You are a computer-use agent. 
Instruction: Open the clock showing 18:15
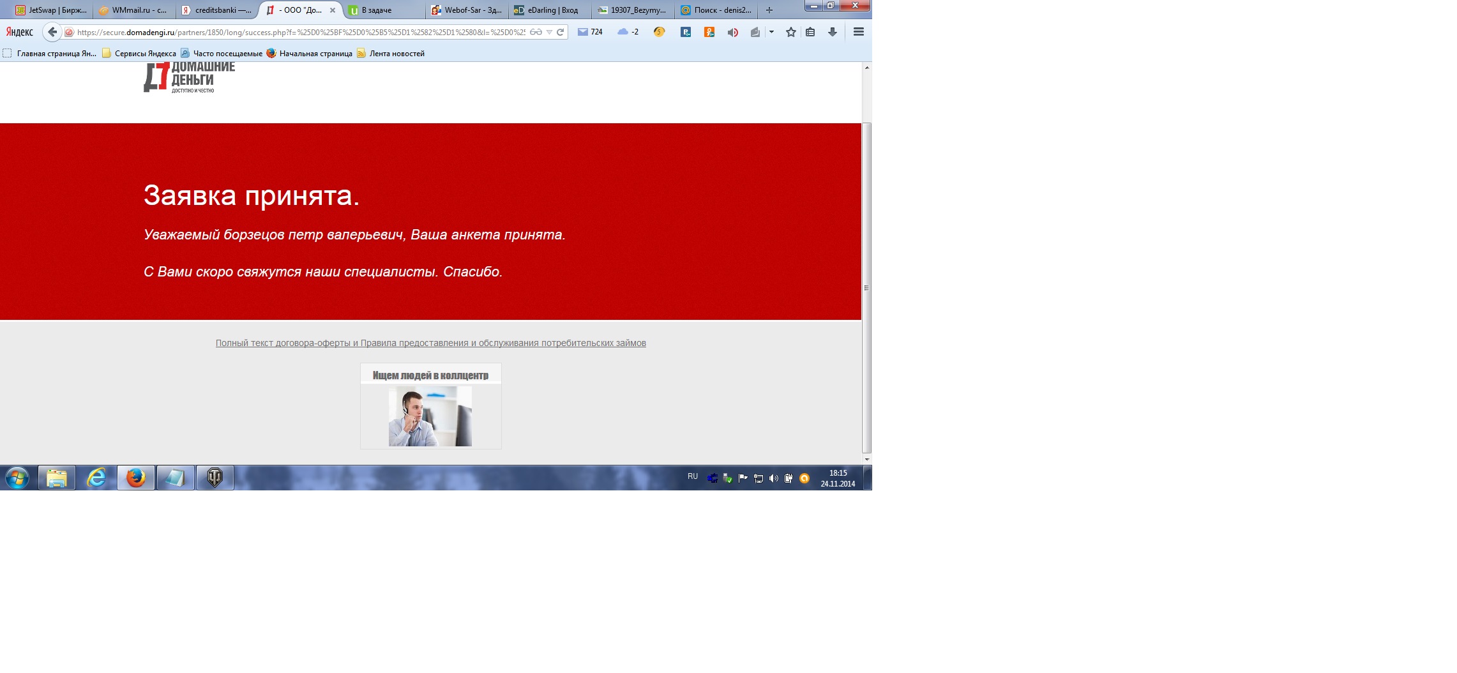(x=838, y=478)
